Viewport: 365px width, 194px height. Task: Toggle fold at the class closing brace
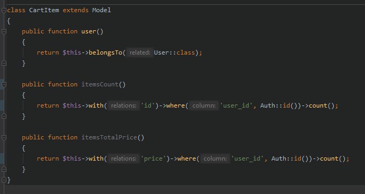[x=4, y=180]
